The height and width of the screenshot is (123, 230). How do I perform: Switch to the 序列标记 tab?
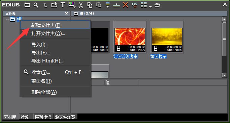[43, 117]
